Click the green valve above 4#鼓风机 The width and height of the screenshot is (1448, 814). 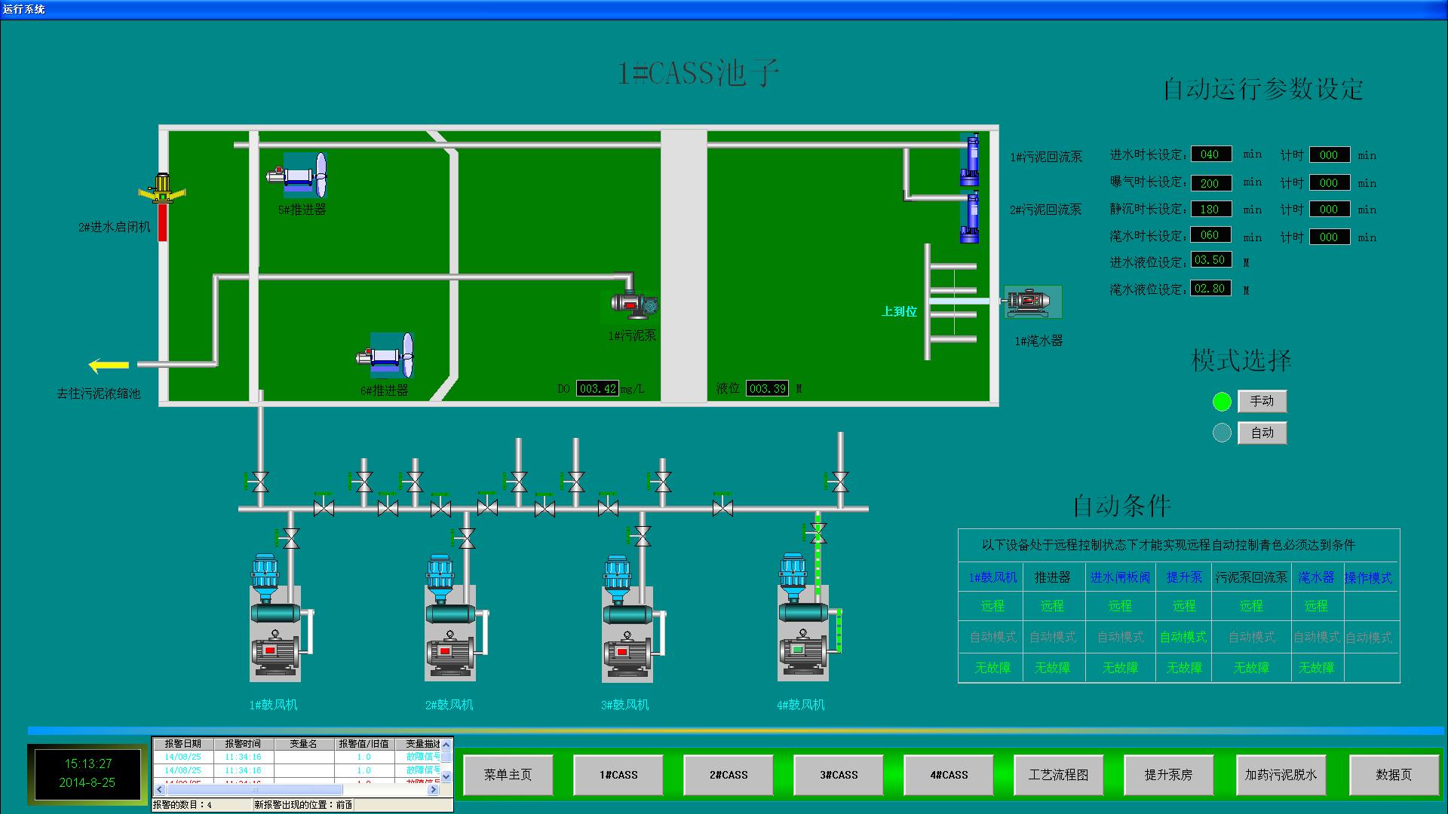click(x=817, y=534)
